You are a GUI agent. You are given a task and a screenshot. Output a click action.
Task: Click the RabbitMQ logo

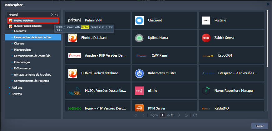206,109
